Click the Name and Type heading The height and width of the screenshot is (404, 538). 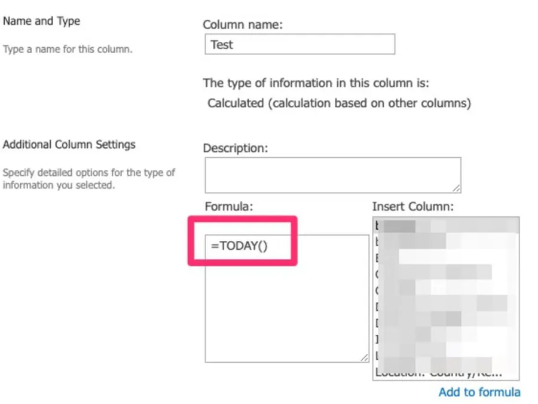click(x=41, y=21)
